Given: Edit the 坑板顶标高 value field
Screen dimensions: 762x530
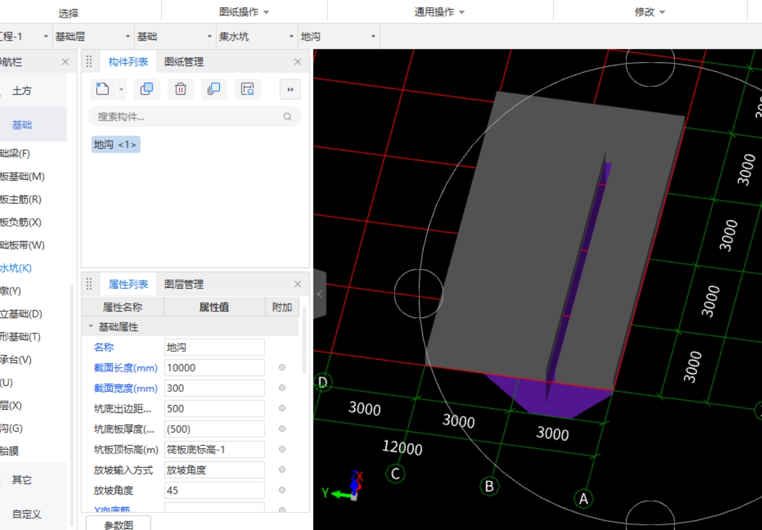Looking at the screenshot, I should (214, 450).
